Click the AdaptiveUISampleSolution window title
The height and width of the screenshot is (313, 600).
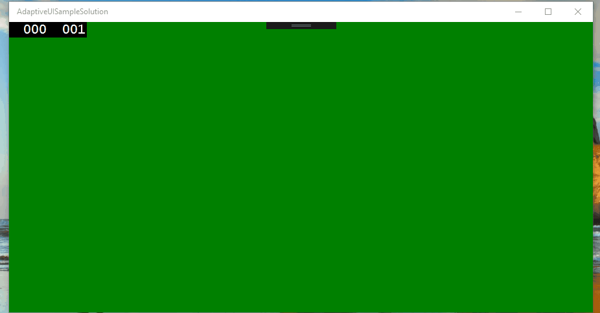[x=62, y=12]
